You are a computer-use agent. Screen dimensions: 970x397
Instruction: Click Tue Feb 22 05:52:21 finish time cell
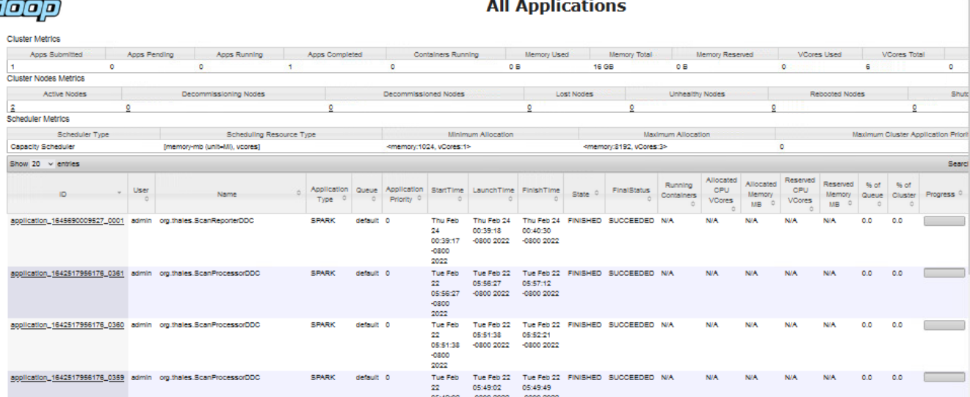pyautogui.click(x=540, y=335)
